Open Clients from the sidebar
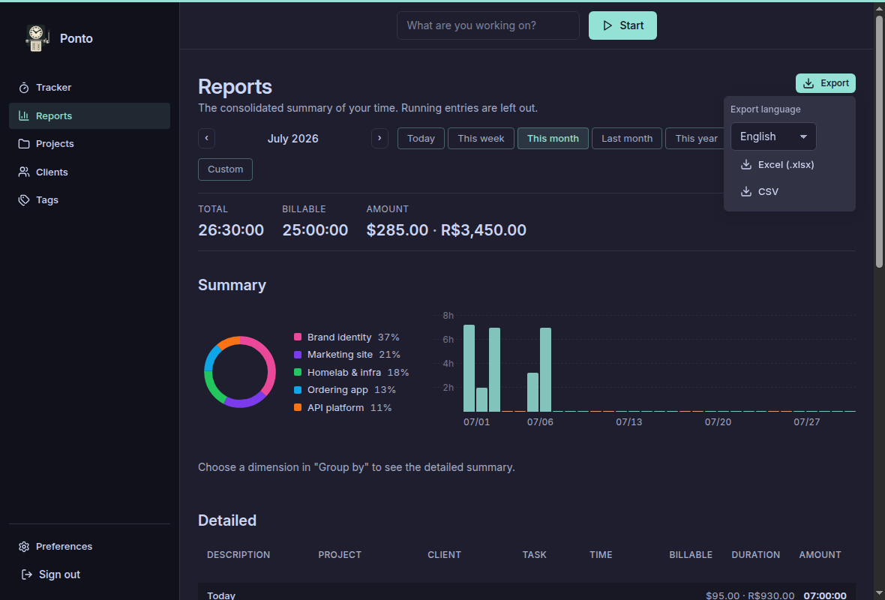 click(89, 172)
